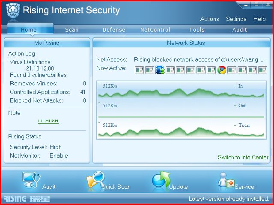Go to the Tools tab
274x205 pixels.
click(x=197, y=30)
